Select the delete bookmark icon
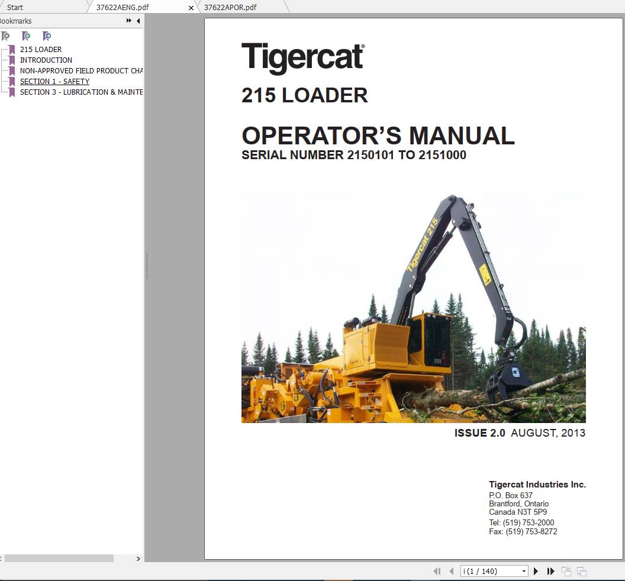The width and height of the screenshot is (625, 581). tap(6, 36)
